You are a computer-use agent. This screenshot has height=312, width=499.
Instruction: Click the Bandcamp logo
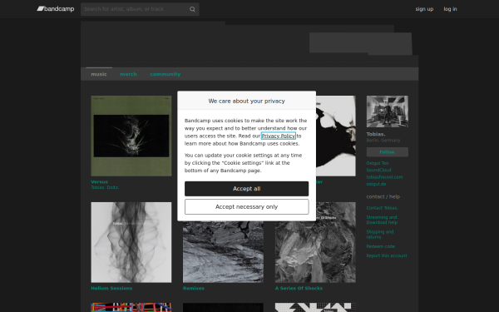point(56,9)
